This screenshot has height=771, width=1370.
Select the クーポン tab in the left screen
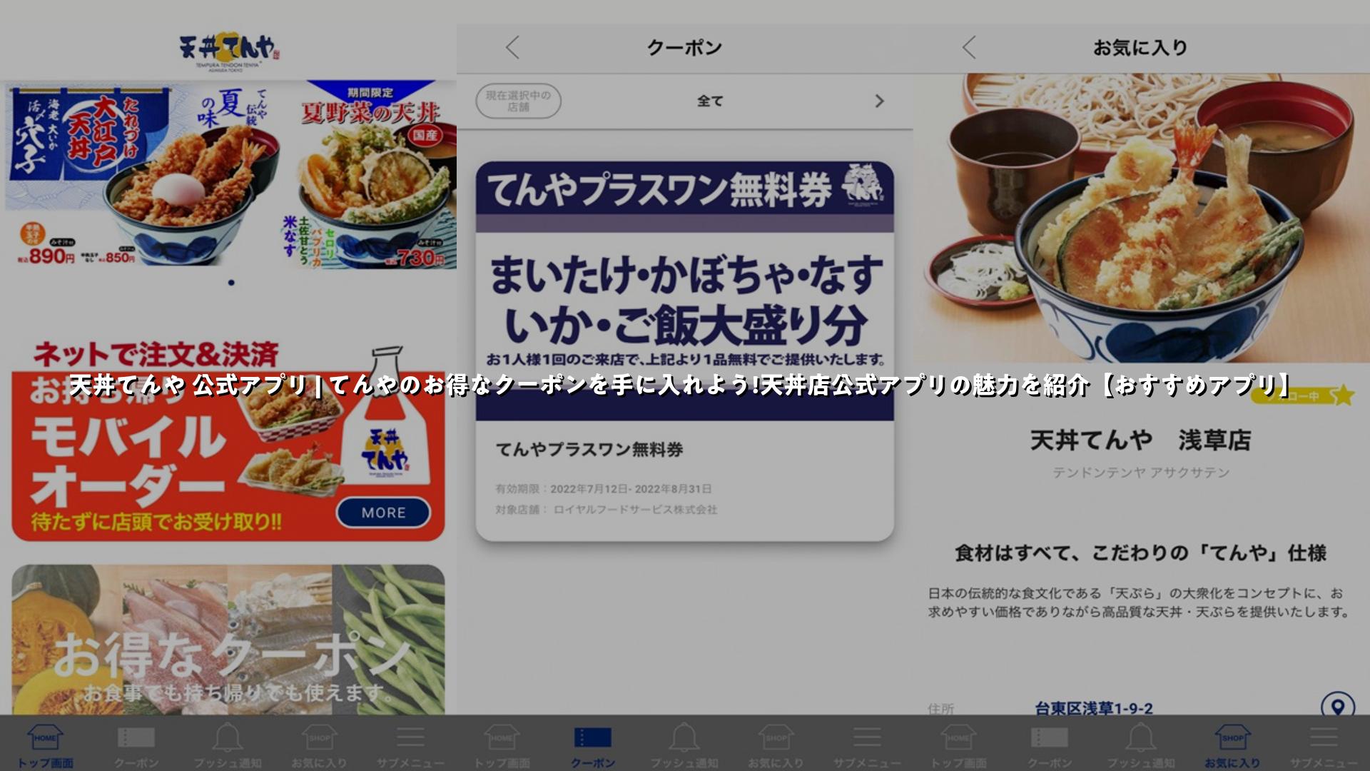(x=136, y=745)
